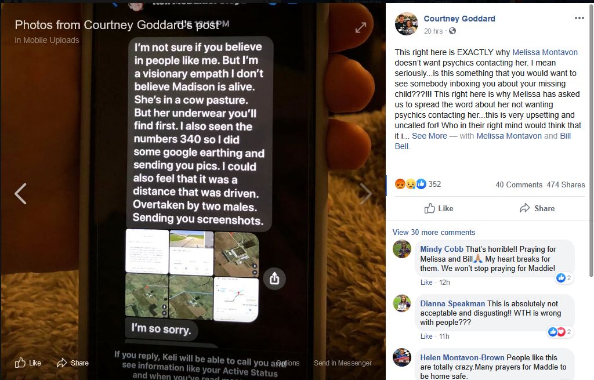Screen dimensions: 594x380
Task: Share the photo via the overlay Share arrow
Action: (x=73, y=363)
